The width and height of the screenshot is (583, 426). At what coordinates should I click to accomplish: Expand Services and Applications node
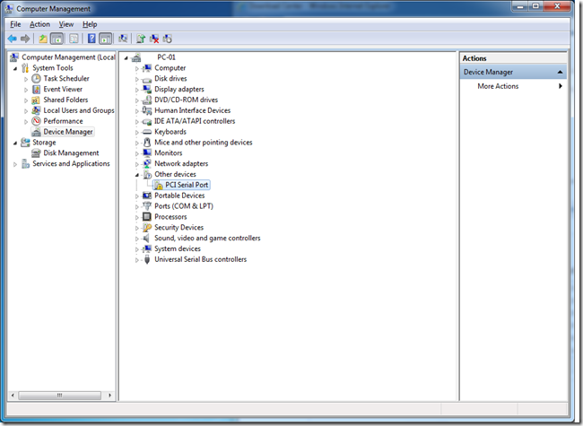(x=15, y=164)
